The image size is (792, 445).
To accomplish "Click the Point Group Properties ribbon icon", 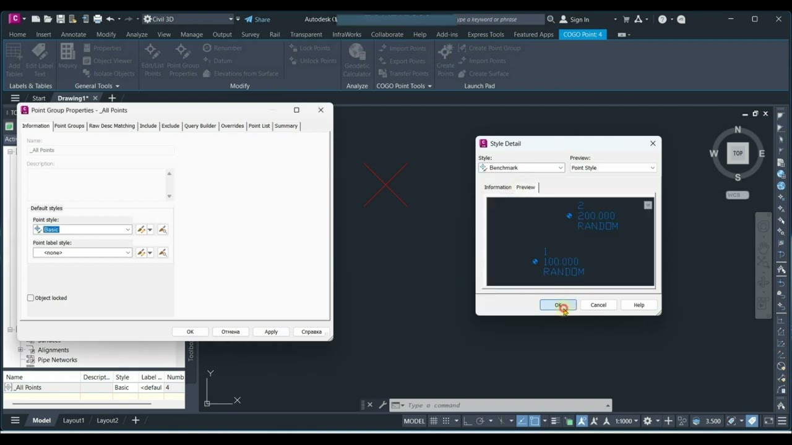I will click(183, 61).
